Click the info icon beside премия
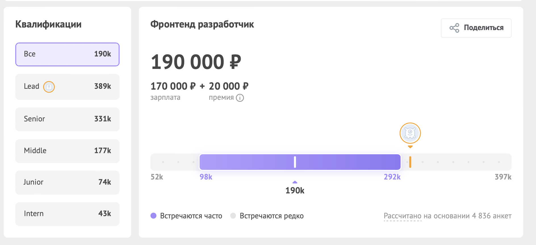 240,98
